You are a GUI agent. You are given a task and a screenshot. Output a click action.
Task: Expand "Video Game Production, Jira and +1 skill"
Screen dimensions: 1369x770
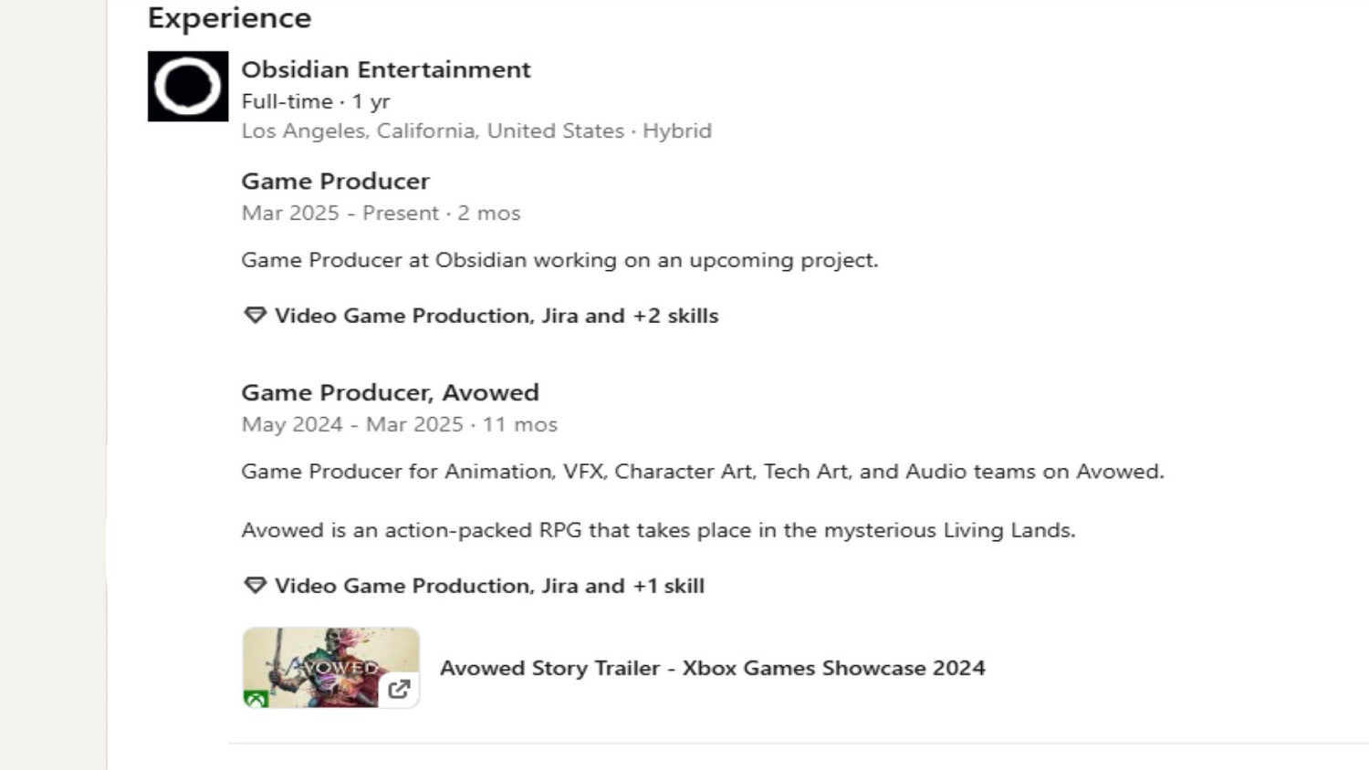(x=489, y=586)
